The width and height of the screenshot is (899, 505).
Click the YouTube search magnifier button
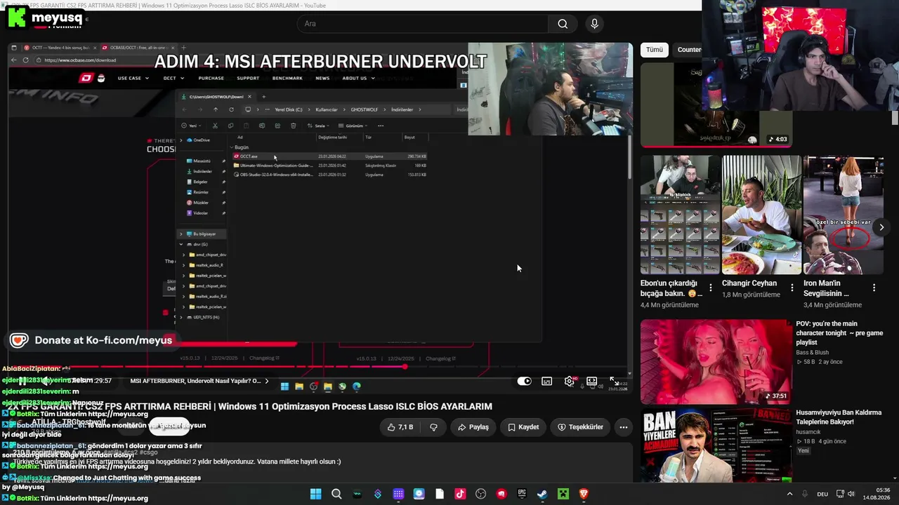563,24
